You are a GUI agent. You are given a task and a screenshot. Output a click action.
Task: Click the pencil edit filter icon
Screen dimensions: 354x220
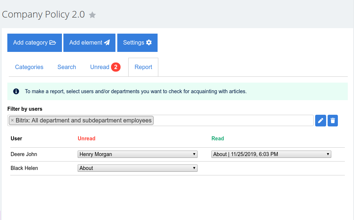321,121
